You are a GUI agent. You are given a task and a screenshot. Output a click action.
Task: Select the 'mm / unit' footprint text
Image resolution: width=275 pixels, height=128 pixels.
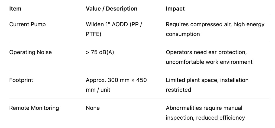point(98,90)
